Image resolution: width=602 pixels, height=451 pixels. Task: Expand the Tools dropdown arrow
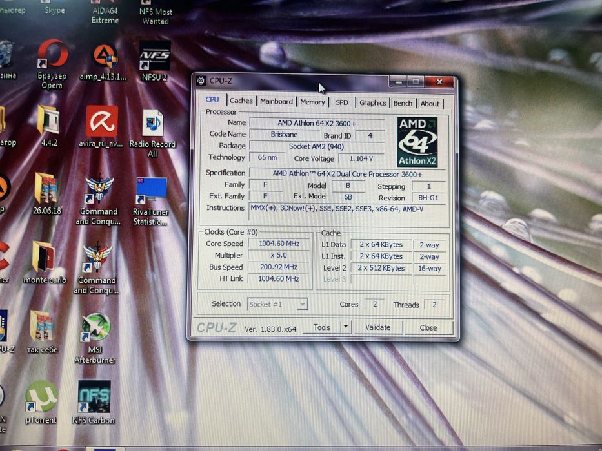(346, 327)
